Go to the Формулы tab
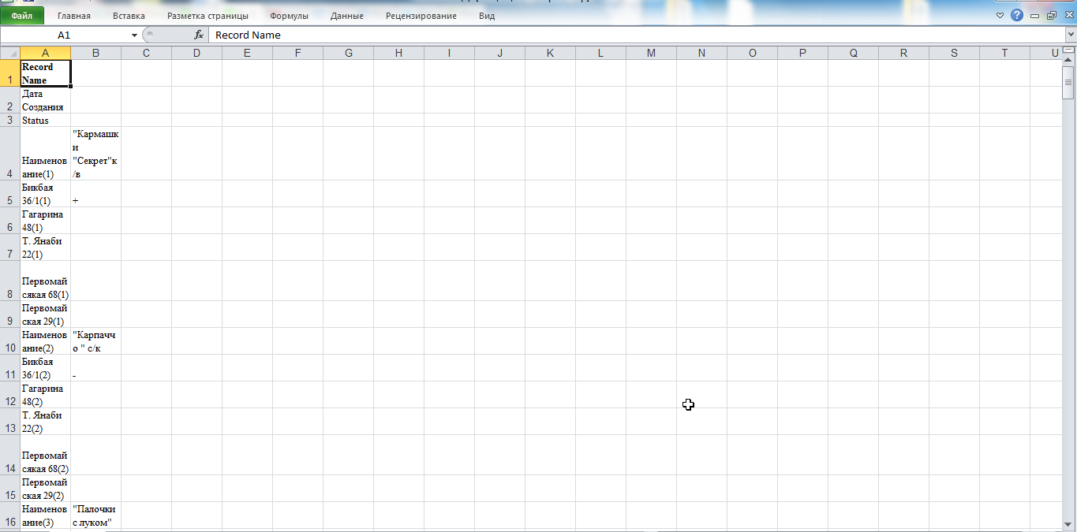The height and width of the screenshot is (532, 1077). [x=289, y=16]
